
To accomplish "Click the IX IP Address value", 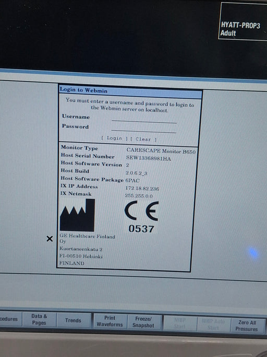I will click(142, 188).
